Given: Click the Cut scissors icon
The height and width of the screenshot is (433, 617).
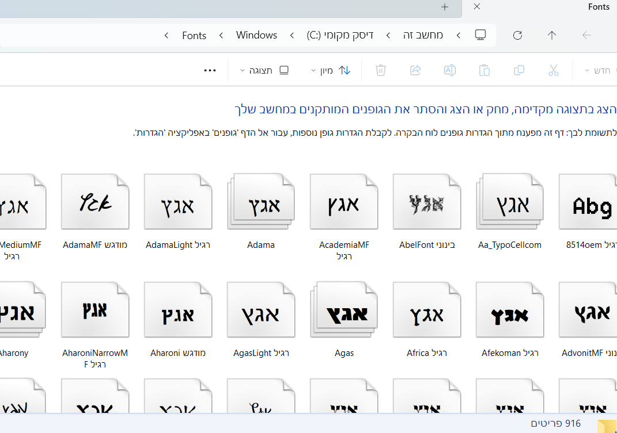Looking at the screenshot, I should [x=553, y=70].
